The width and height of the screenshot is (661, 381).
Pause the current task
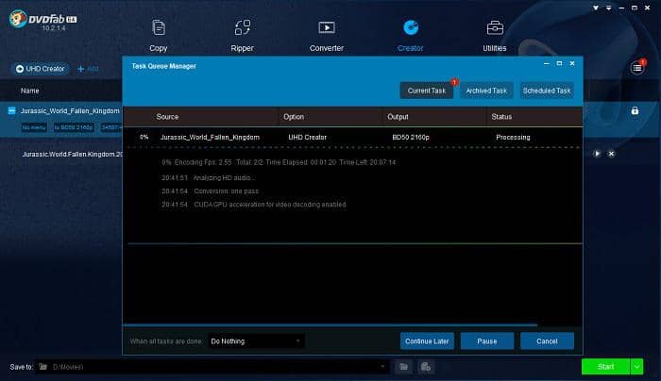[487, 341]
